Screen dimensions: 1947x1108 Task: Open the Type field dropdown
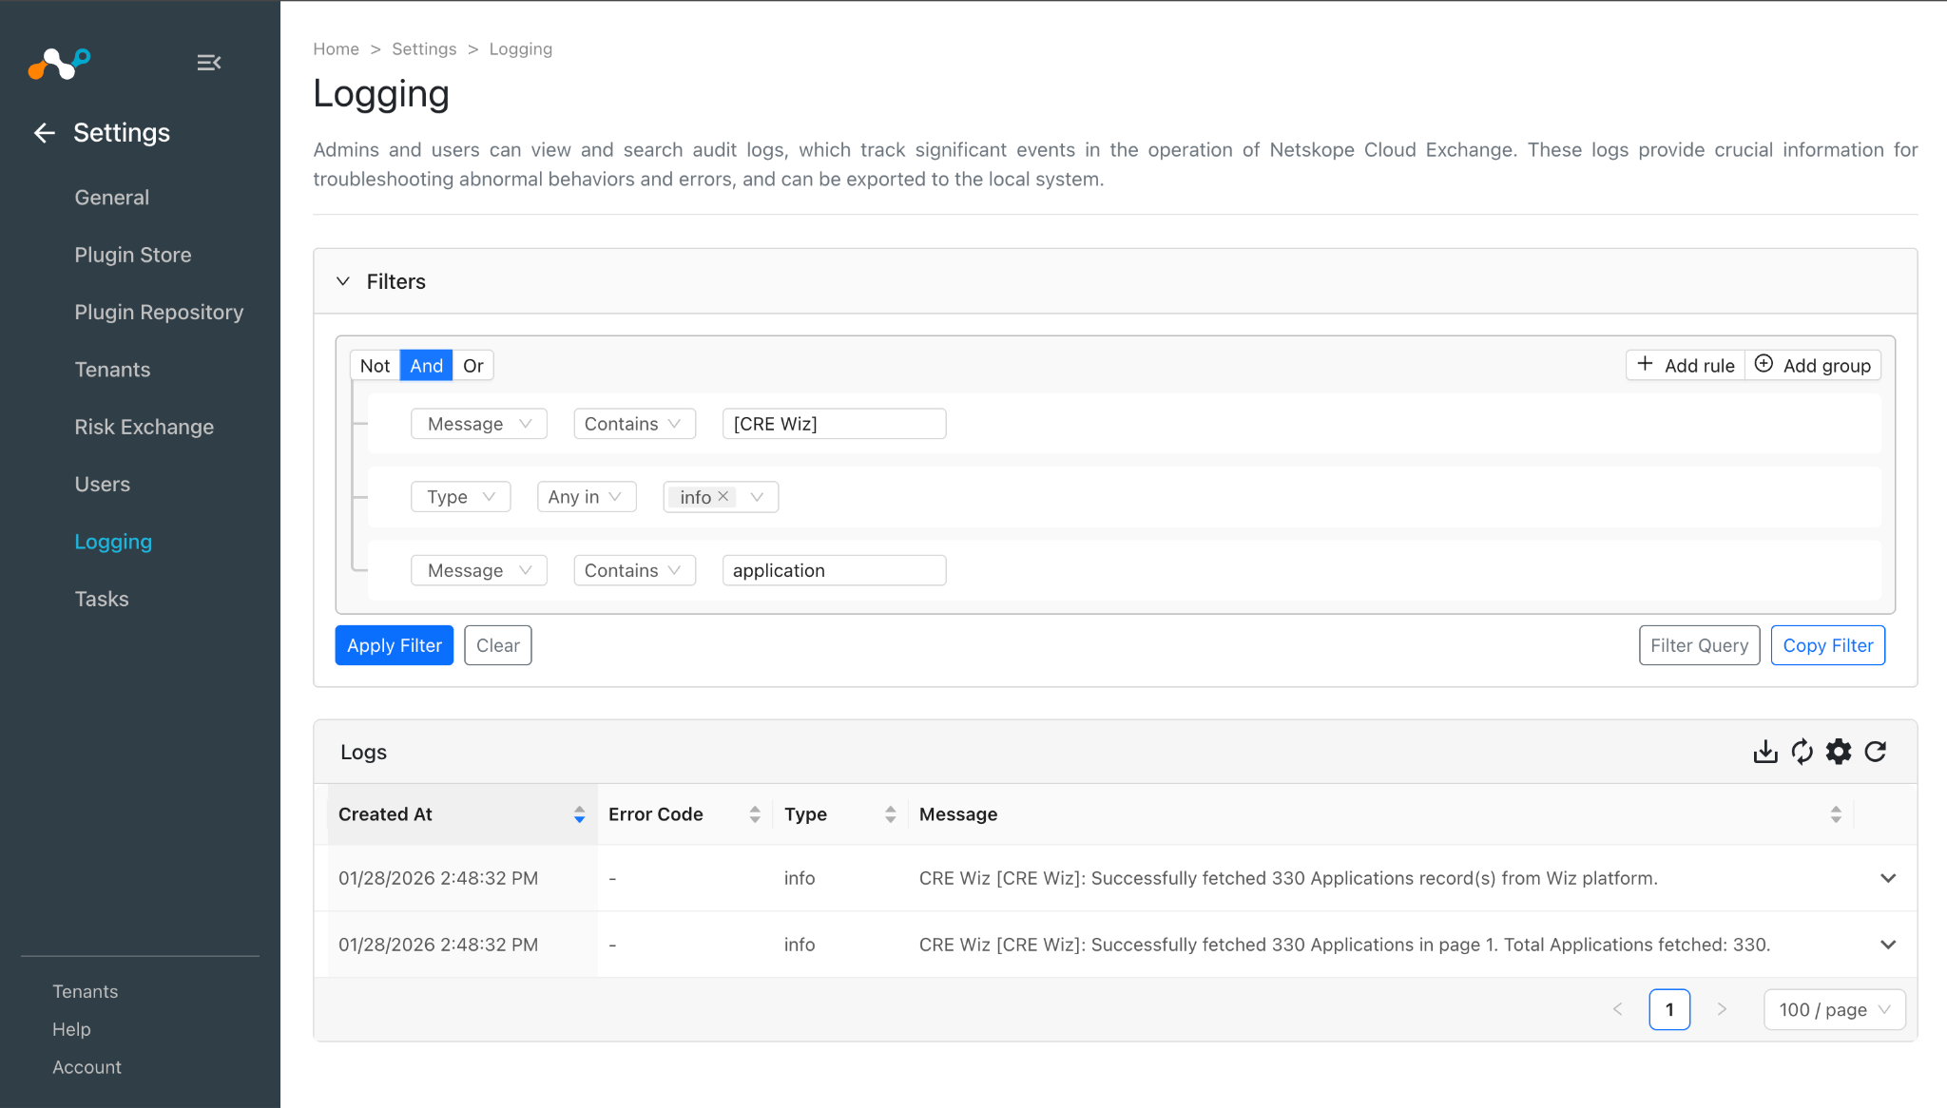pos(461,497)
